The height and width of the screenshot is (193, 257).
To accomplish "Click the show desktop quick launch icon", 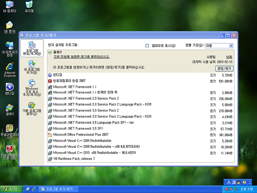I will [x=28, y=189].
